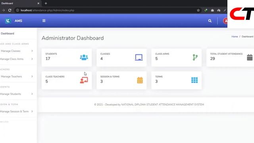Screen dimensions: 254x143
Task: Open Manage Teachers menu item
Action: tap(12, 76)
